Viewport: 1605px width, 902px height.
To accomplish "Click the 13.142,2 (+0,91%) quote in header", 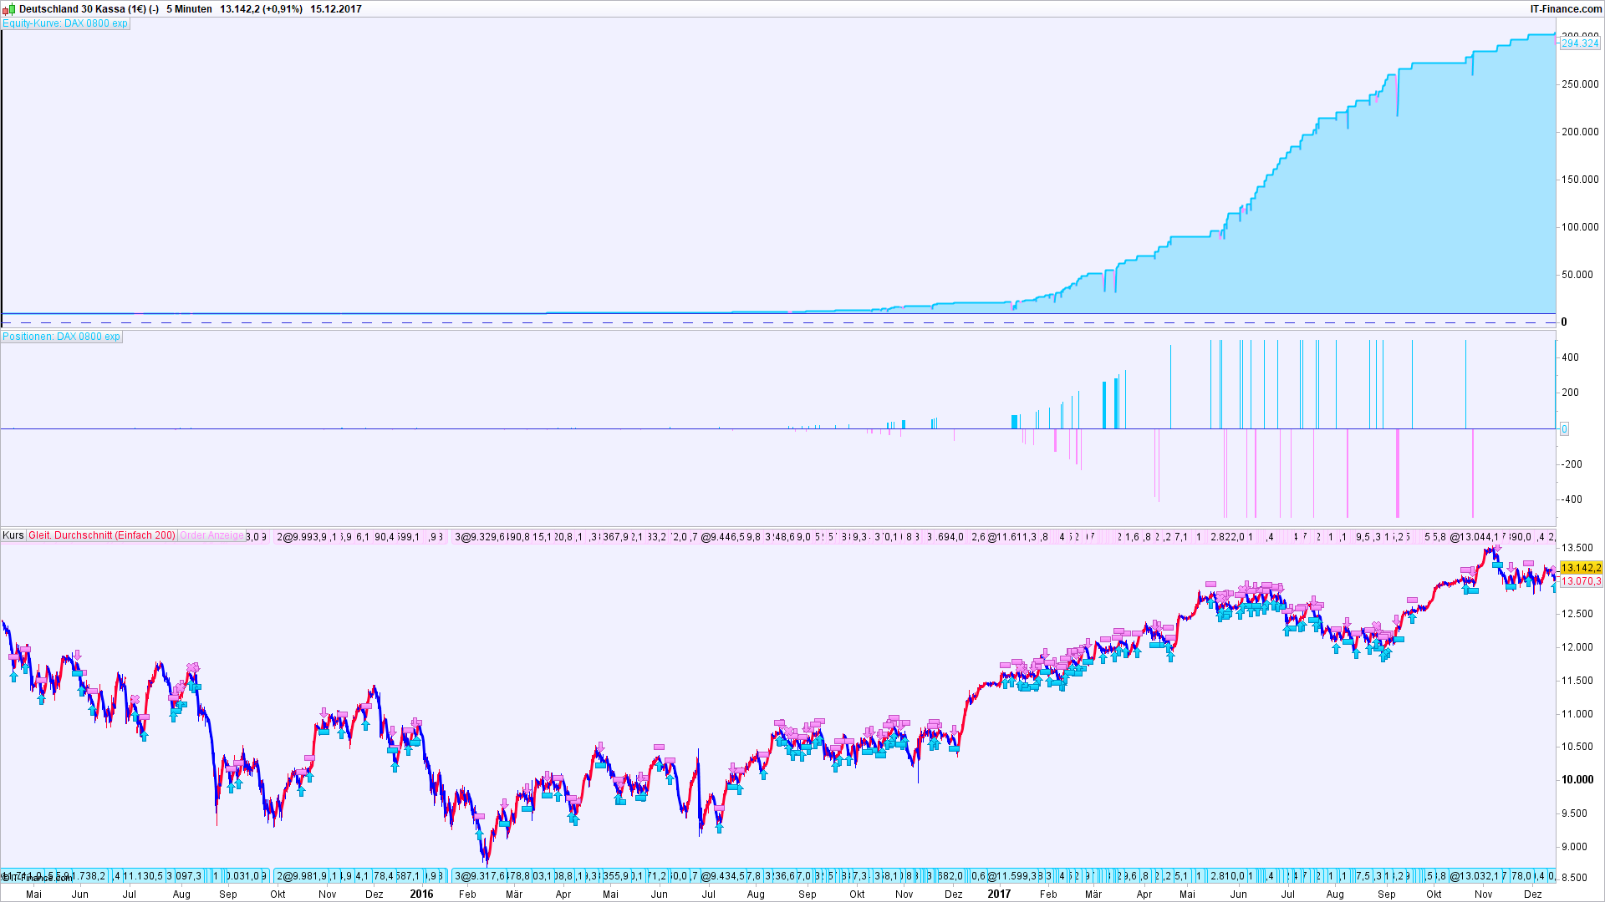I will click(261, 9).
